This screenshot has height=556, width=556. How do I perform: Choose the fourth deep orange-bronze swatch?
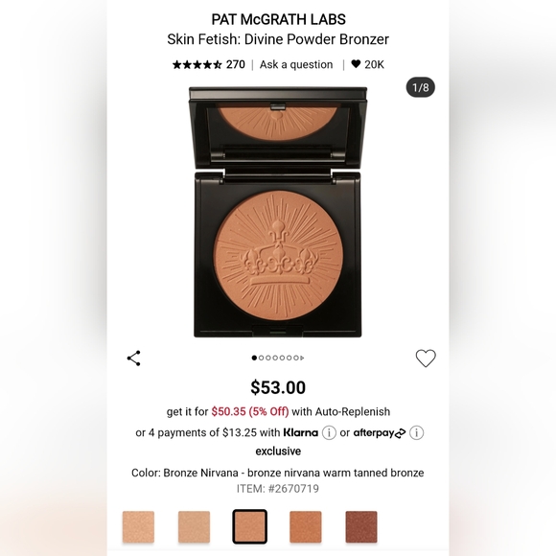[305, 527]
